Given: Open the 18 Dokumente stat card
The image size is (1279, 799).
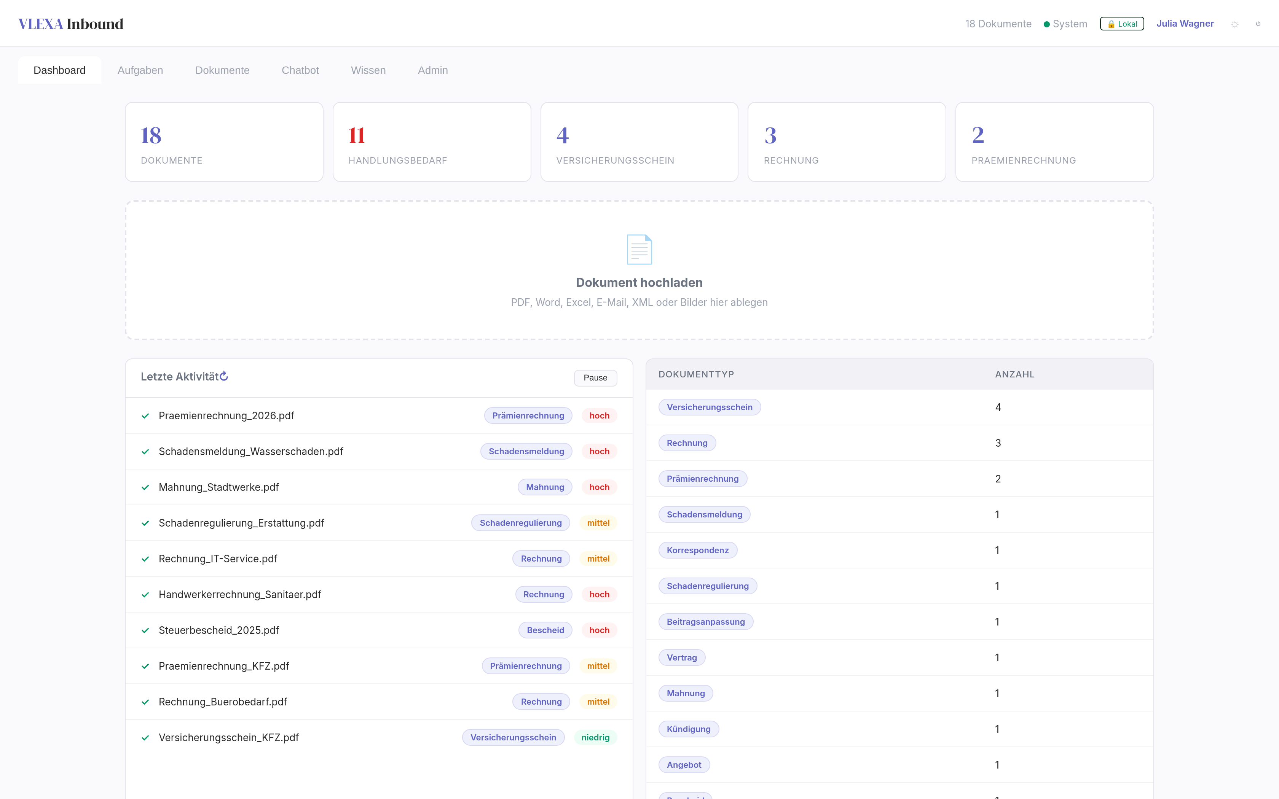Looking at the screenshot, I should click(224, 142).
